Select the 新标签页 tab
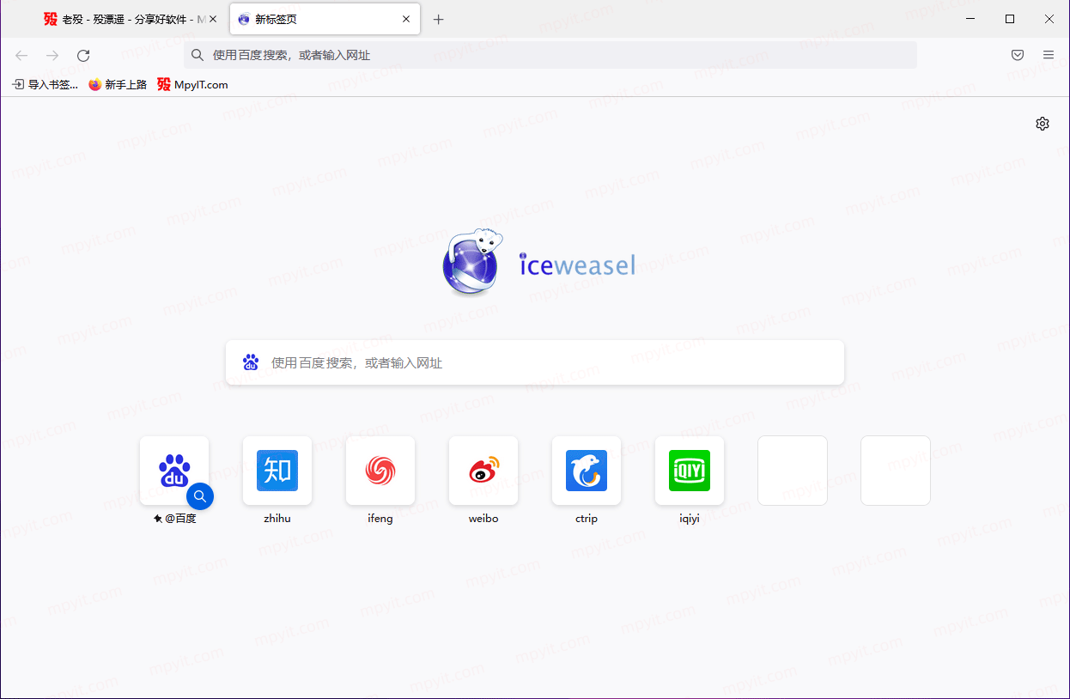The width and height of the screenshot is (1070, 699). click(325, 19)
